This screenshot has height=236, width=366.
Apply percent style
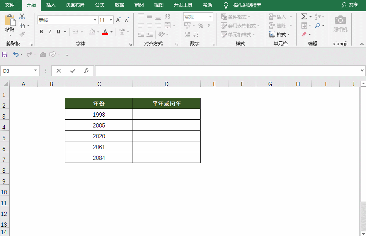coord(201,25)
